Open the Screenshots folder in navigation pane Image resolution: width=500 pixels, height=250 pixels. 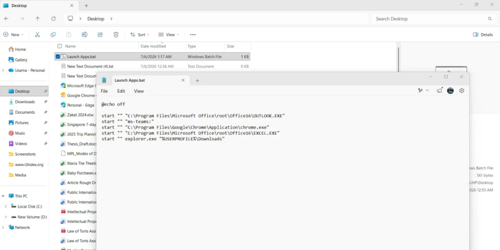[x=25, y=154]
